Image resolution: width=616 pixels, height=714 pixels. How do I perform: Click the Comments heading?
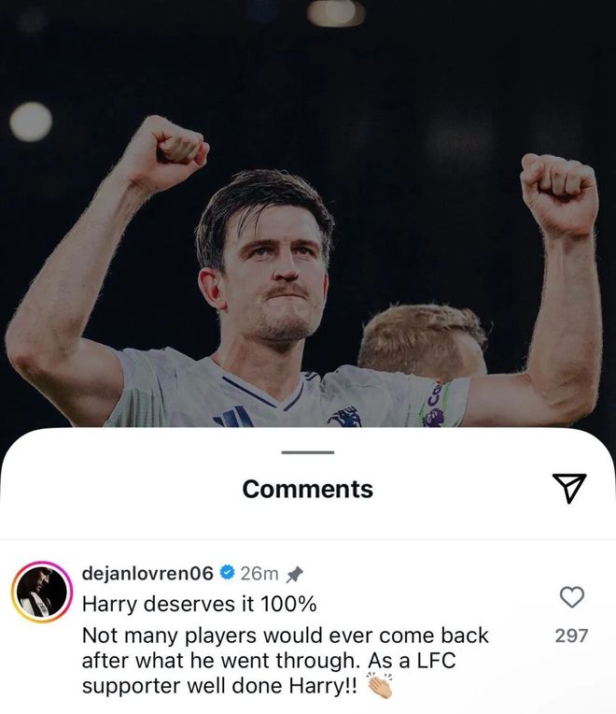pyautogui.click(x=308, y=489)
